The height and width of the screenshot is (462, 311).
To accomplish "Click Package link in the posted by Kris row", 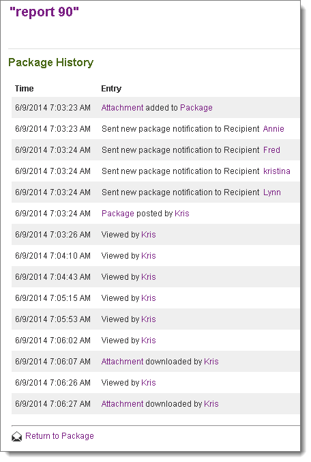I will 118,214.
